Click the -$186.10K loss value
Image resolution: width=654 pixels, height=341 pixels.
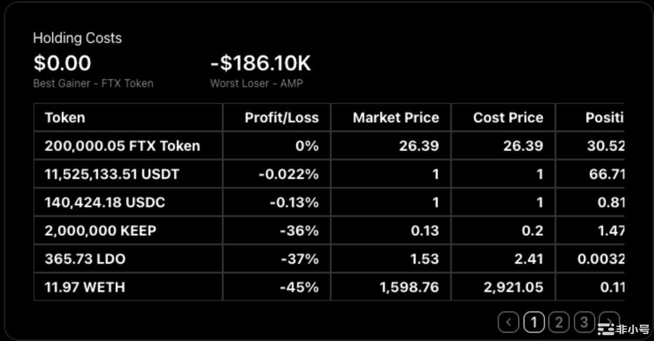(x=261, y=63)
